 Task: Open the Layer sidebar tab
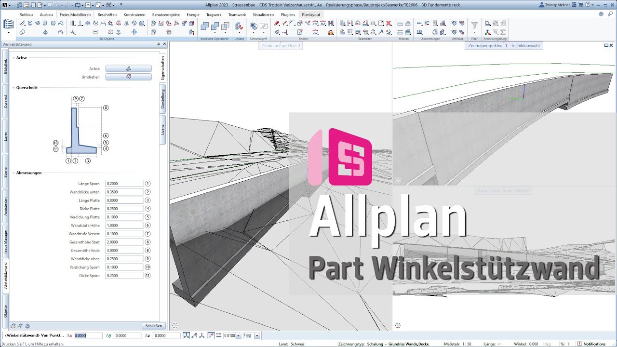(6, 136)
